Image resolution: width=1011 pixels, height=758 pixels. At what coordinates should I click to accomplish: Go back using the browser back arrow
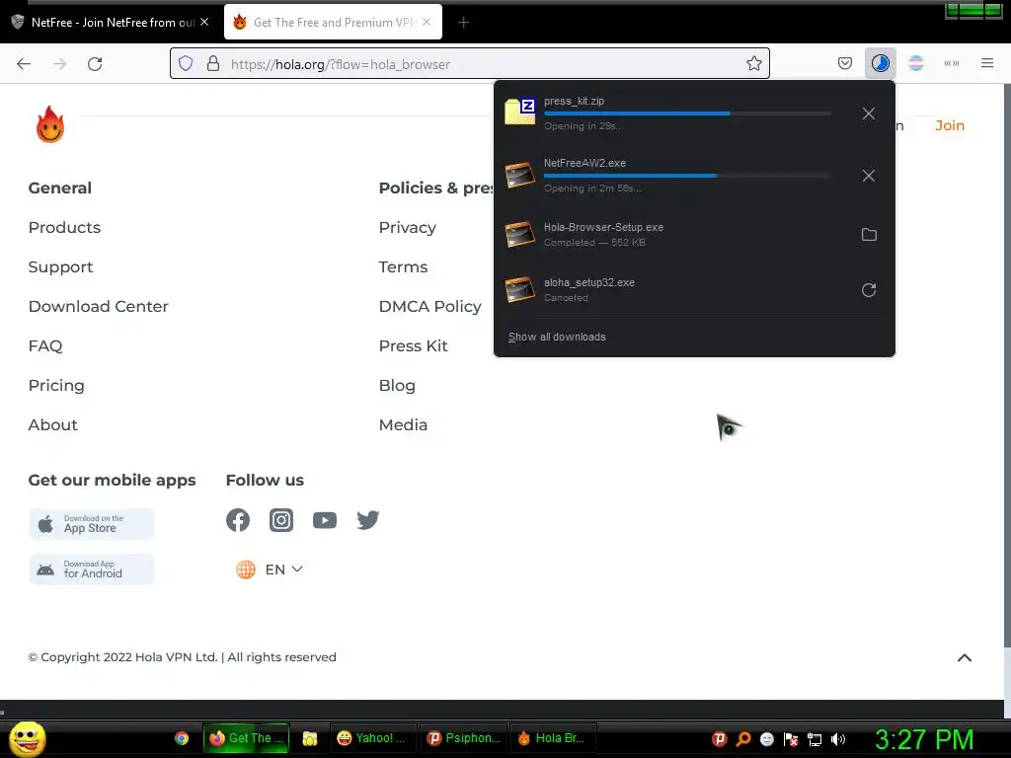click(x=24, y=64)
